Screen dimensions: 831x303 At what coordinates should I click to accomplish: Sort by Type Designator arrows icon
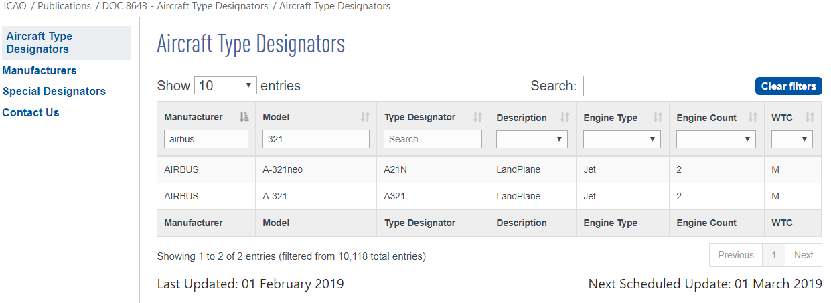477,117
